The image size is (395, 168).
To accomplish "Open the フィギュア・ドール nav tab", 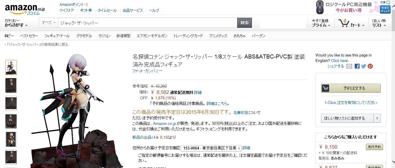I will (57, 36).
